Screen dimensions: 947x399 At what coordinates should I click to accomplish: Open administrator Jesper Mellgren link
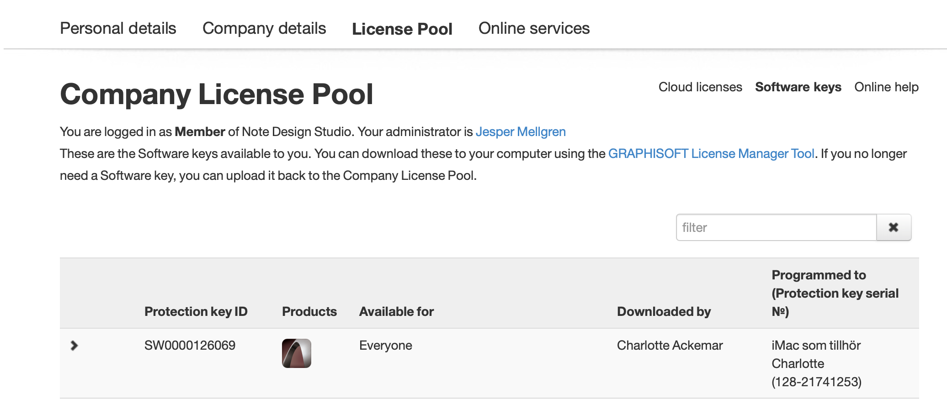[521, 132]
